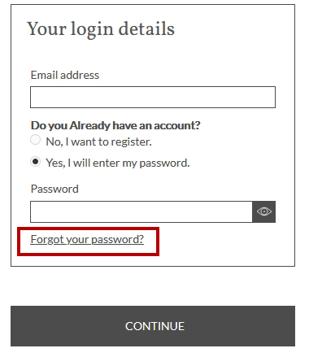Click the 'Password' field label
The width and height of the screenshot is (309, 357).
click(54, 189)
